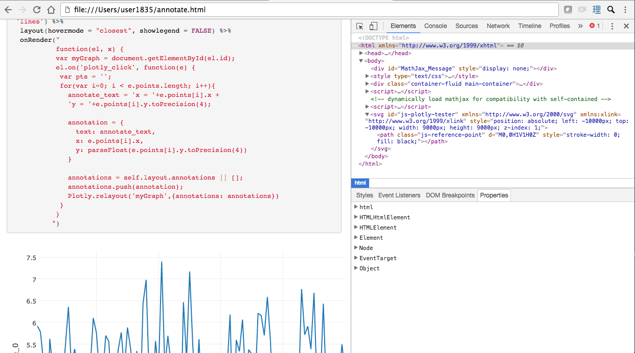Viewport: 635px width, 353px height.
Task: Expand the EventTarget property group
Action: coord(356,258)
